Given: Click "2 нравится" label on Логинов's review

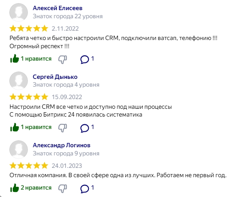Looking at the screenshot, I should click(36, 188).
